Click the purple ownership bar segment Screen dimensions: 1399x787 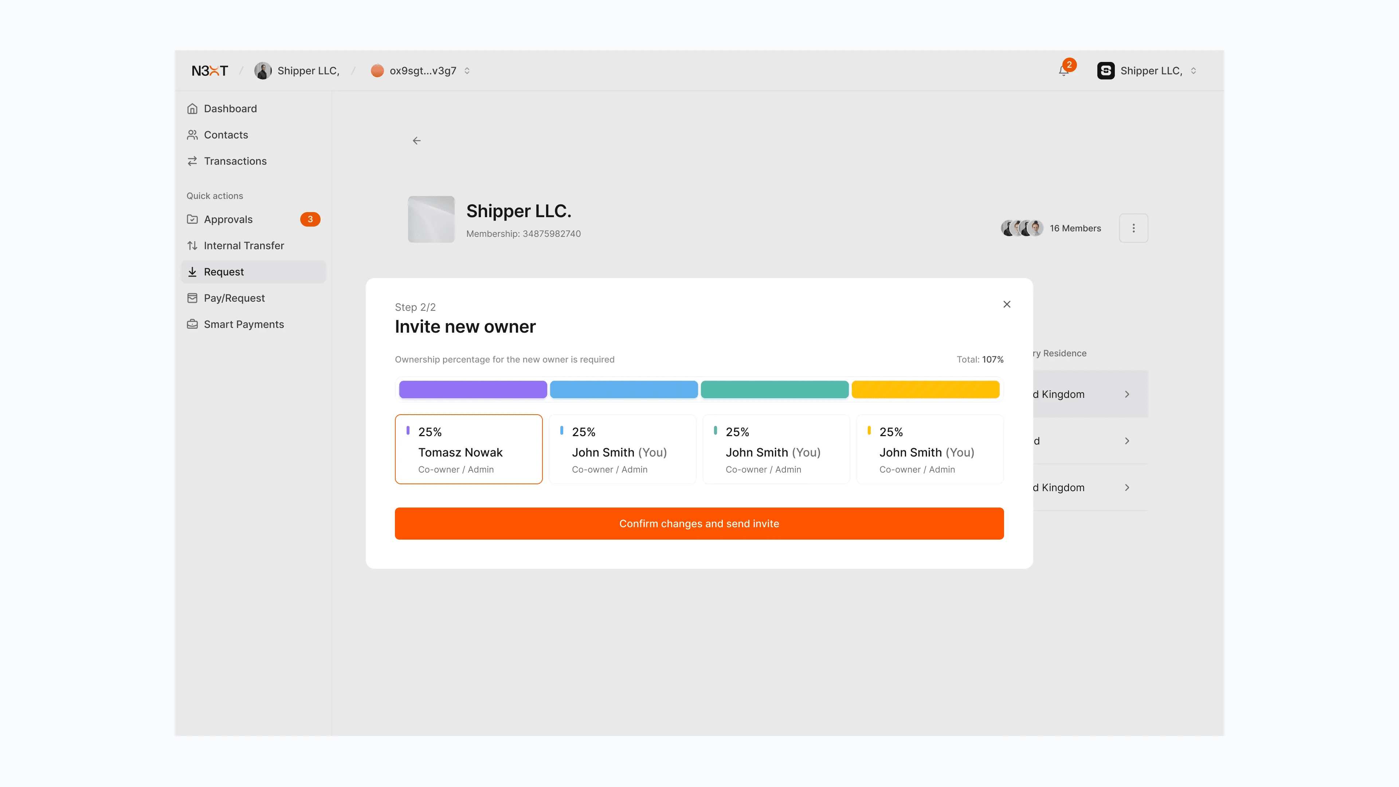473,389
